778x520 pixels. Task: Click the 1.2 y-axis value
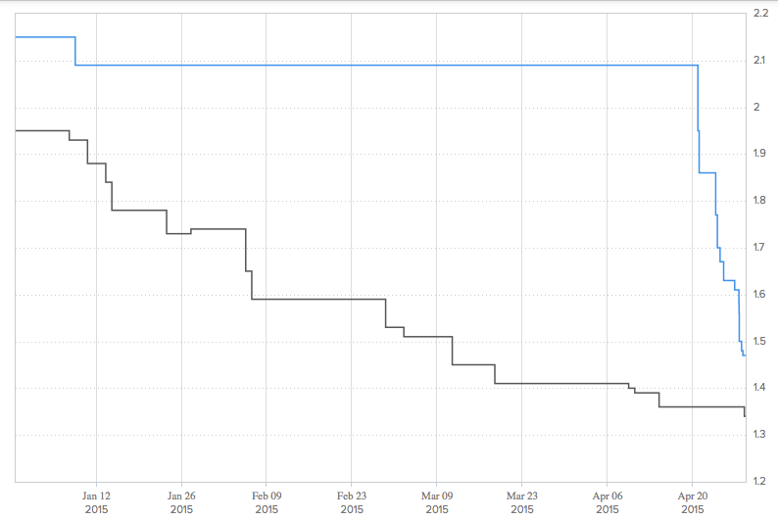tap(759, 481)
